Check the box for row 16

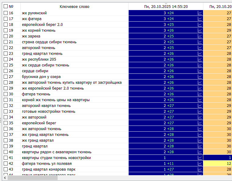[x=5, y=13]
